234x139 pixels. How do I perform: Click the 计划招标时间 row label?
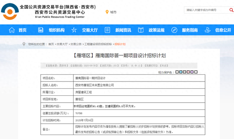click(52, 120)
